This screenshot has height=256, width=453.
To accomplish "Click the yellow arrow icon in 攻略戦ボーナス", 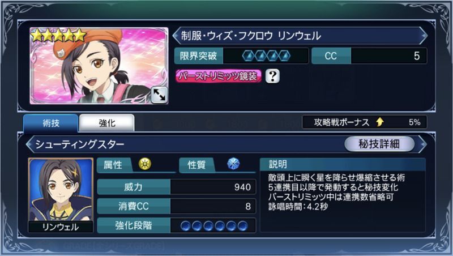I will tap(380, 122).
